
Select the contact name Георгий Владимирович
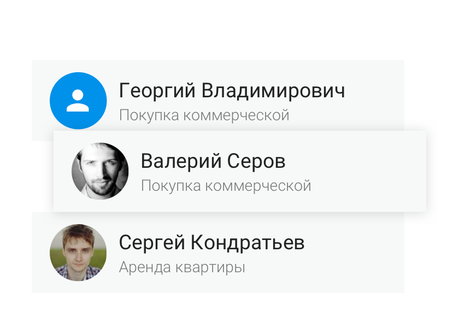pyautogui.click(x=232, y=91)
